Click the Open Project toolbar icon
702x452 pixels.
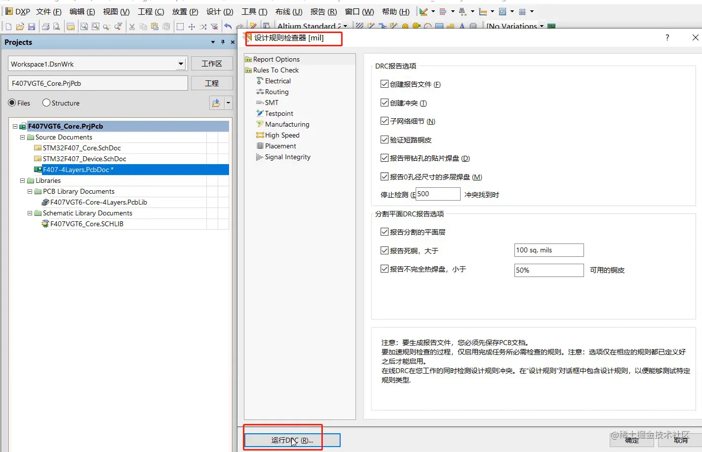(71, 27)
